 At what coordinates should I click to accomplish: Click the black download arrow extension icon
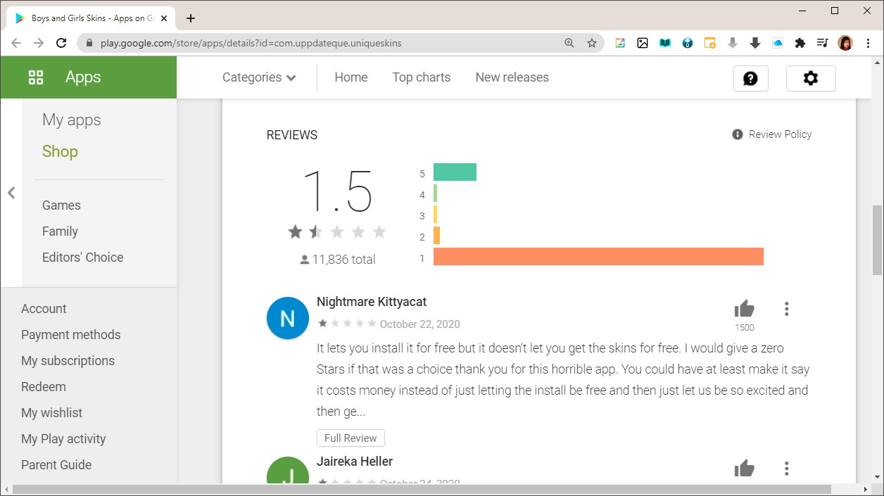coord(755,43)
